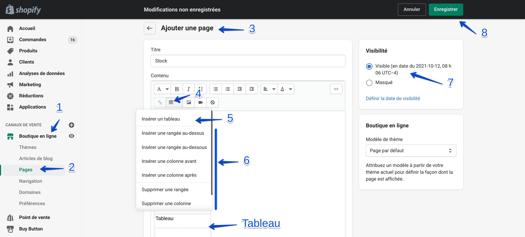View online store with the eye icon
Screen dimensions: 525x237
71,136
